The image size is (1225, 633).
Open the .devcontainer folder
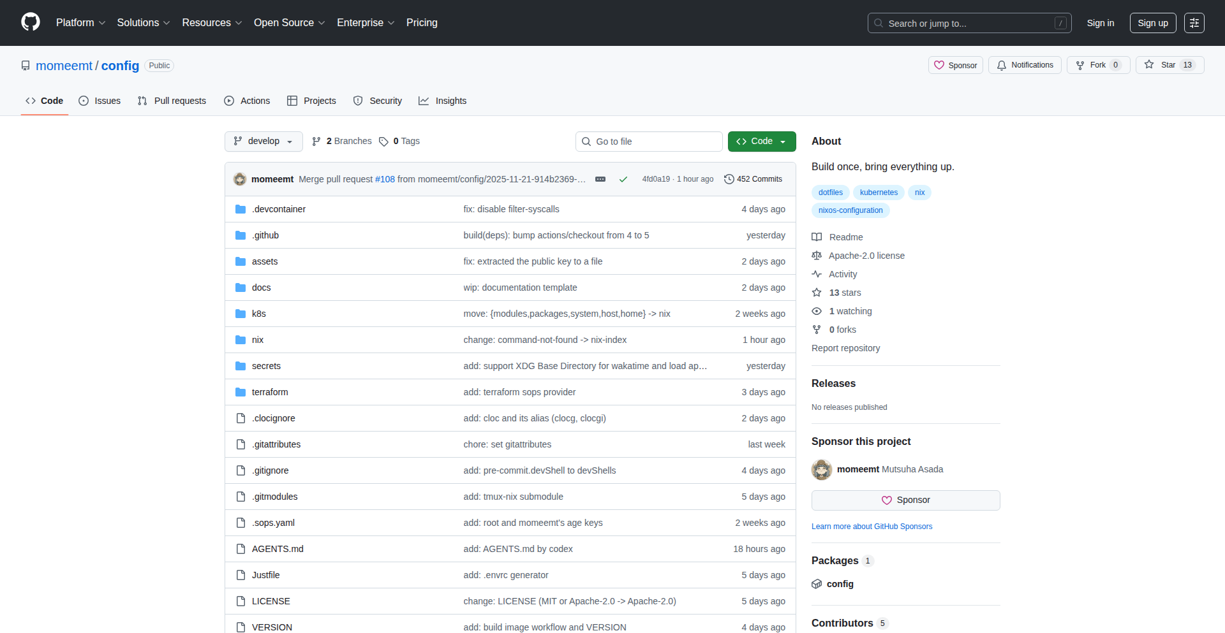(278, 209)
